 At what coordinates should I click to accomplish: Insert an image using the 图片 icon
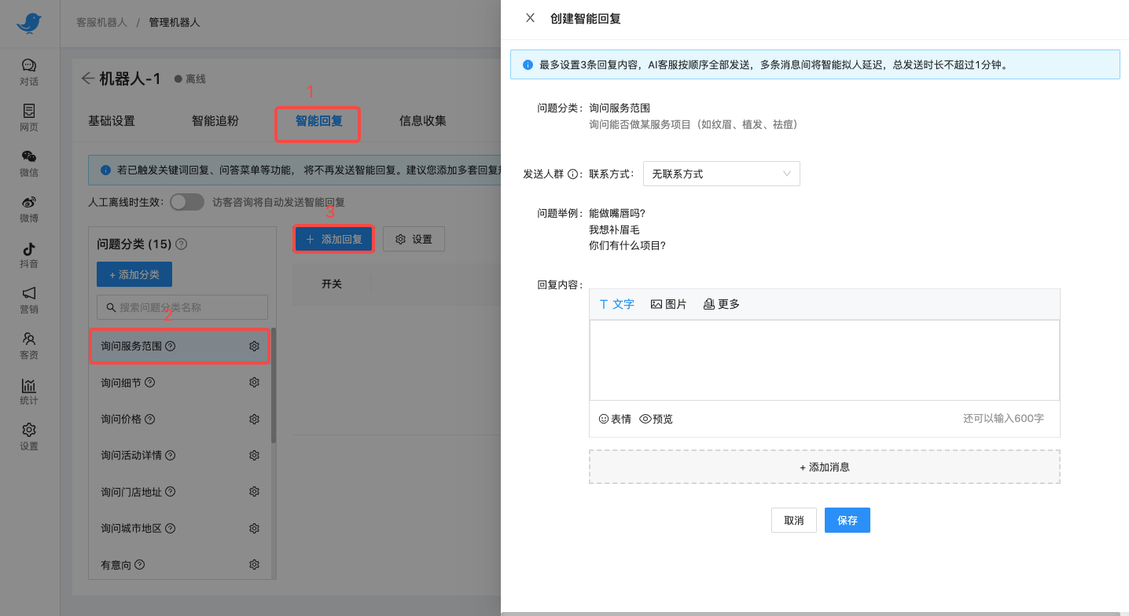tap(668, 304)
